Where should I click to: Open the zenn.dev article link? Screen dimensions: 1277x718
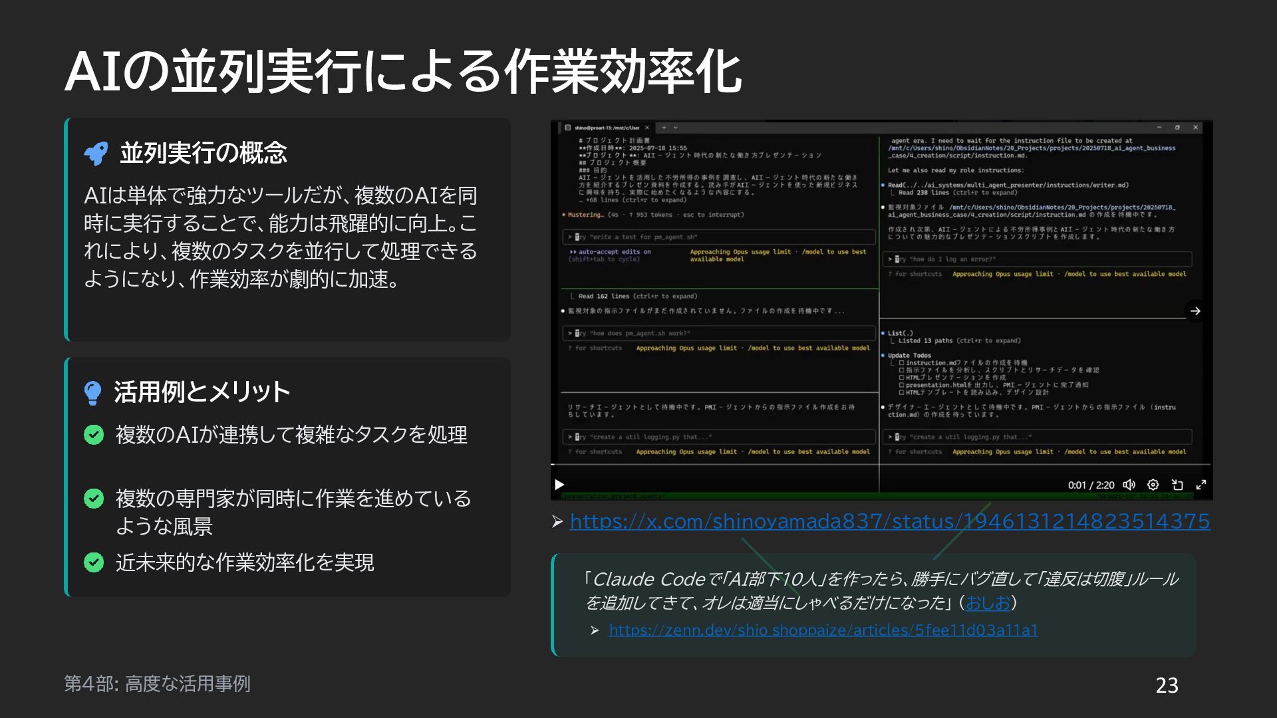point(823,630)
